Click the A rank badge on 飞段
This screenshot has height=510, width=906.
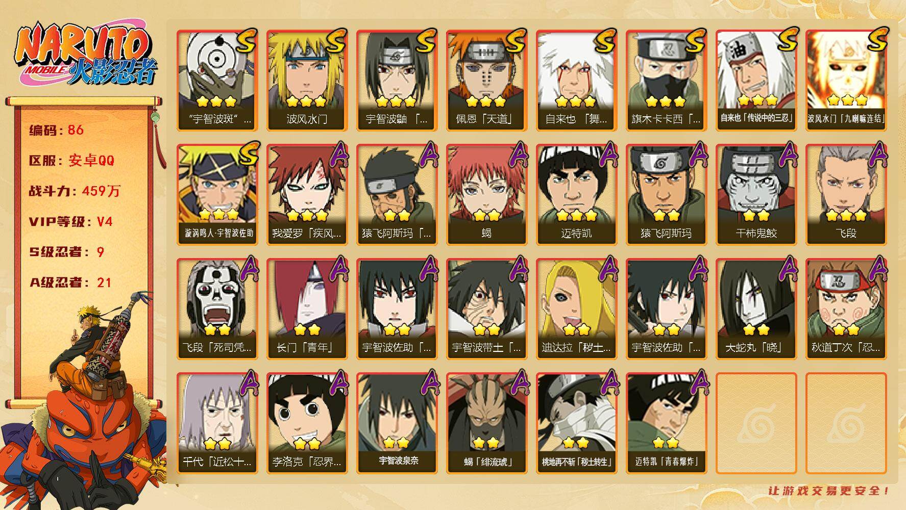click(876, 153)
